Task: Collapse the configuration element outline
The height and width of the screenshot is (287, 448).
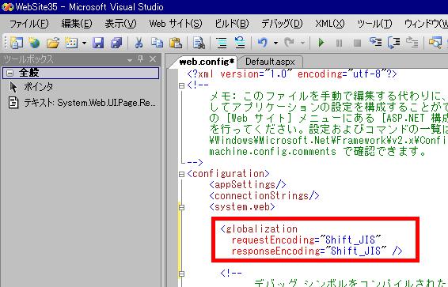Action: pos(181,174)
